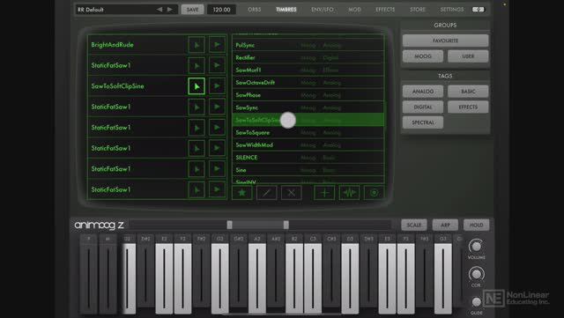Toggle the EFFECTS tag filter
The image size is (564, 318).
[x=468, y=107]
